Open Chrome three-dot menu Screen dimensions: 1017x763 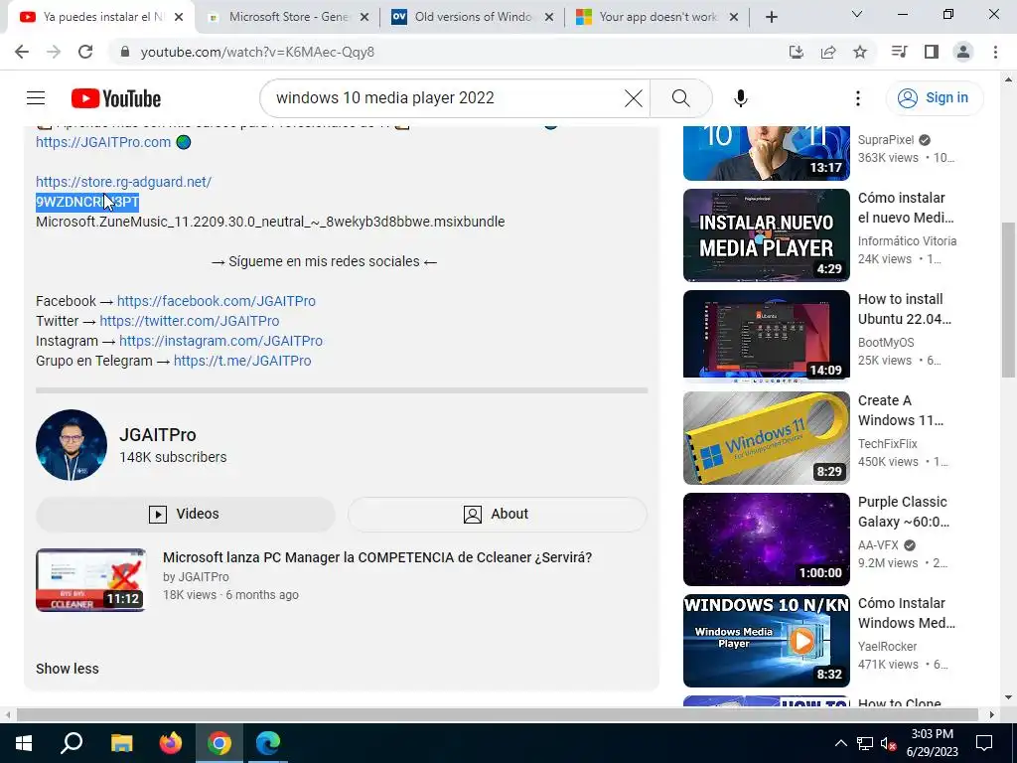(995, 52)
